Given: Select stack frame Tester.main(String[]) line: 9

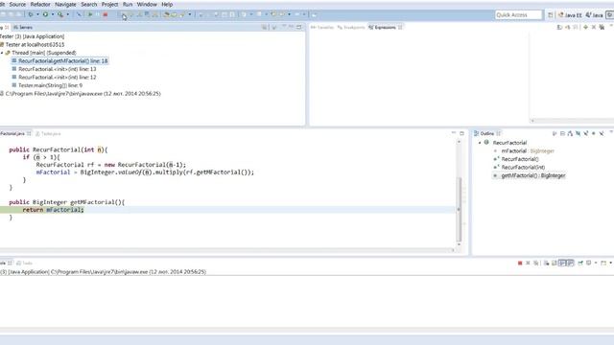Looking at the screenshot, I should click(x=47, y=85).
